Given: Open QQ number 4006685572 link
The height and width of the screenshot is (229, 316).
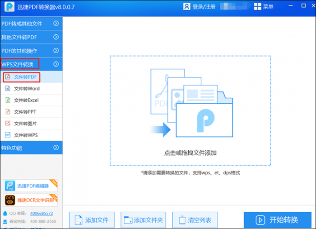Looking at the screenshot, I should 42,213.
